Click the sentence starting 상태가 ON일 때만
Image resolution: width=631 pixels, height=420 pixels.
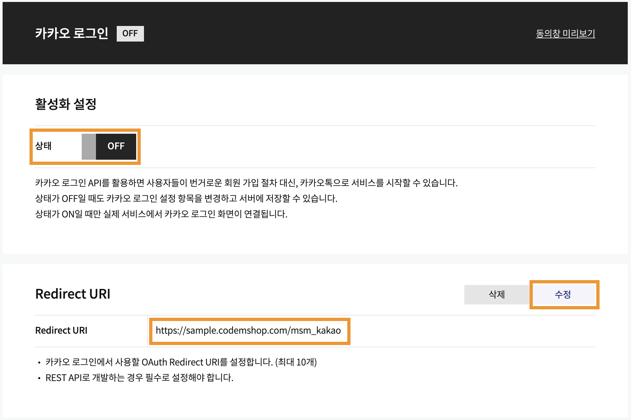click(x=161, y=214)
